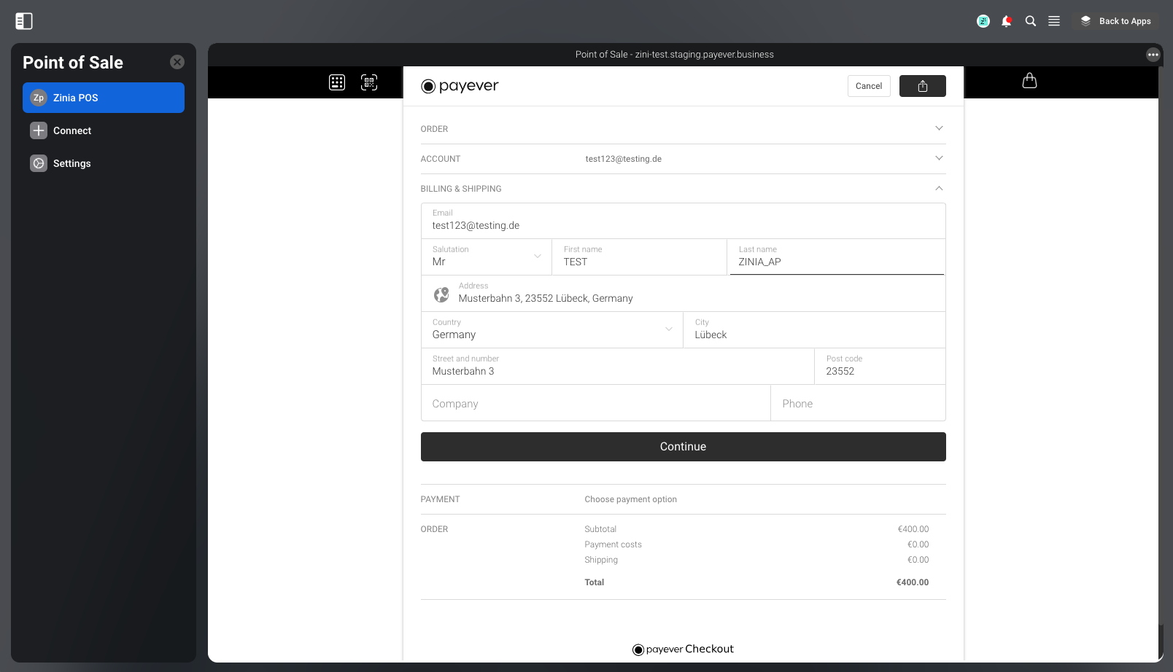Click Choose payment option text
1173x672 pixels.
(x=631, y=499)
